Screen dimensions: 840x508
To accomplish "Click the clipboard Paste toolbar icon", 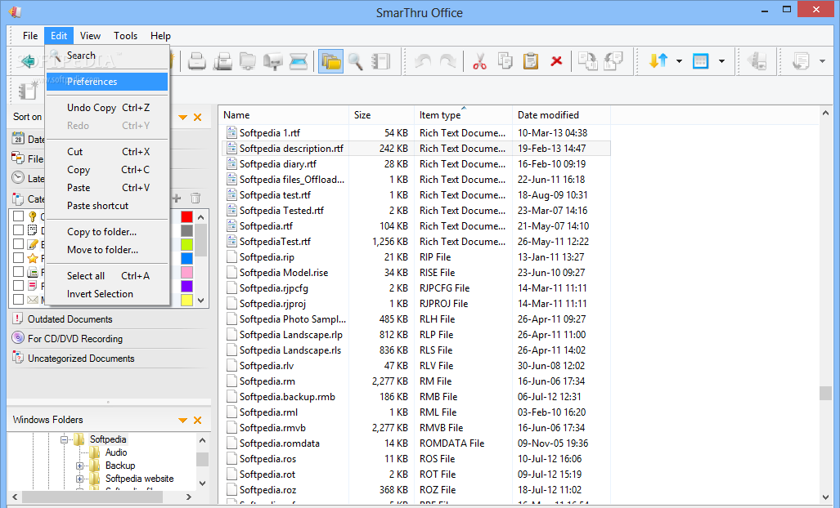I will [x=530, y=61].
